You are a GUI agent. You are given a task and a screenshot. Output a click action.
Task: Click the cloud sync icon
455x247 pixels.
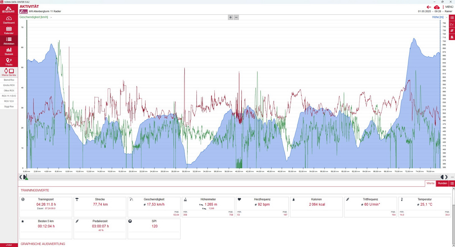click(437, 7)
